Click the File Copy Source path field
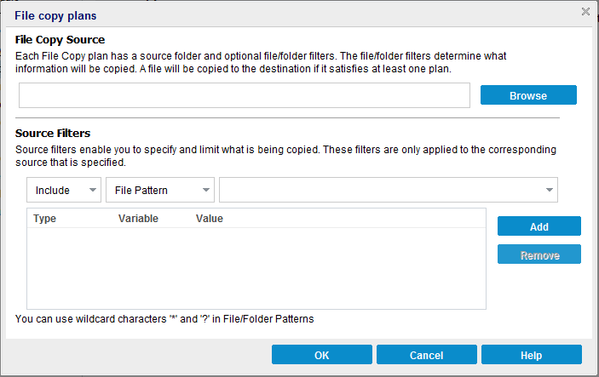The width and height of the screenshot is (599, 377). [244, 95]
